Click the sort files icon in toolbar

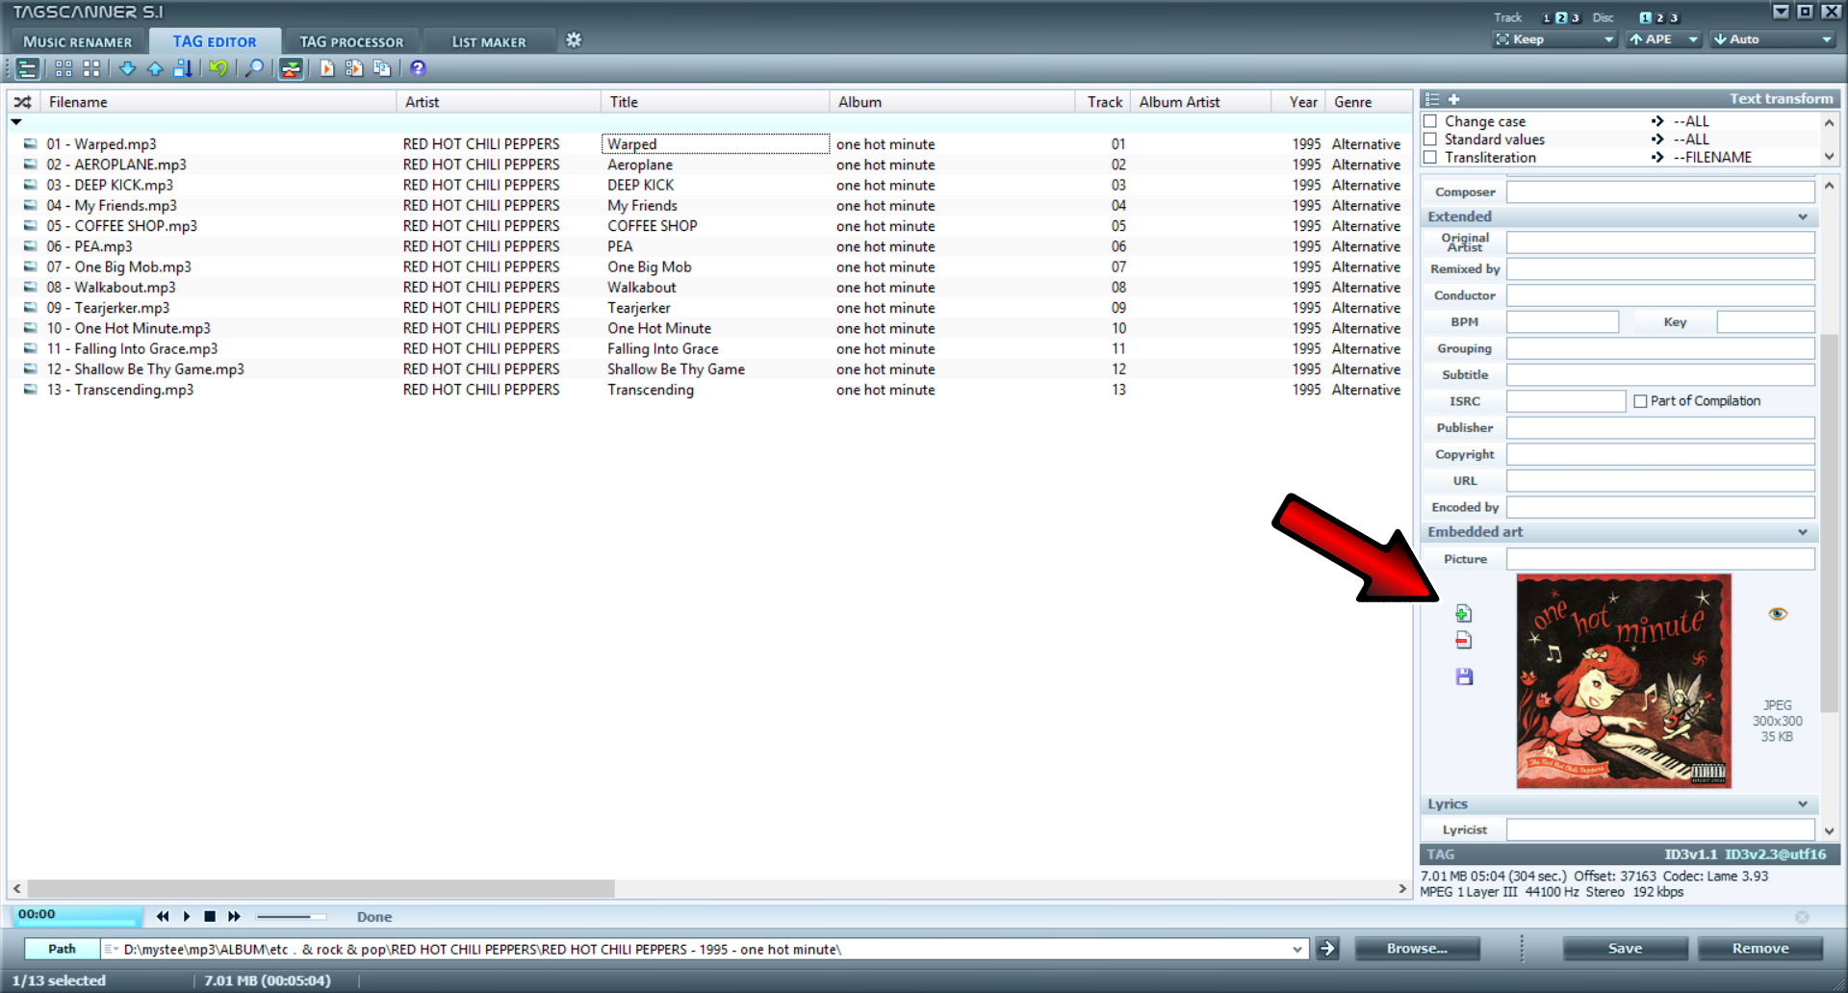click(183, 68)
